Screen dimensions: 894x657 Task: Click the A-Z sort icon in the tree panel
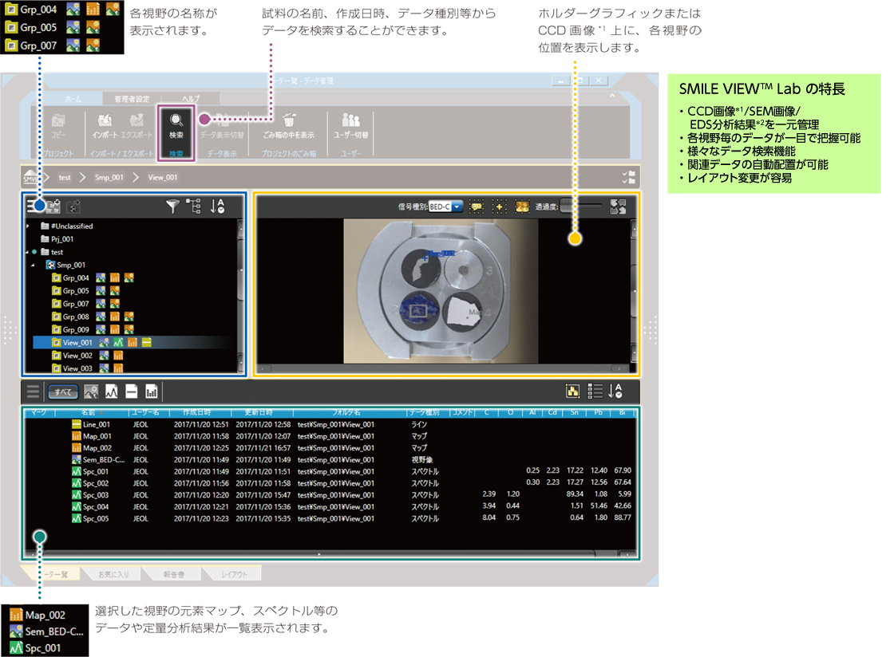point(217,207)
